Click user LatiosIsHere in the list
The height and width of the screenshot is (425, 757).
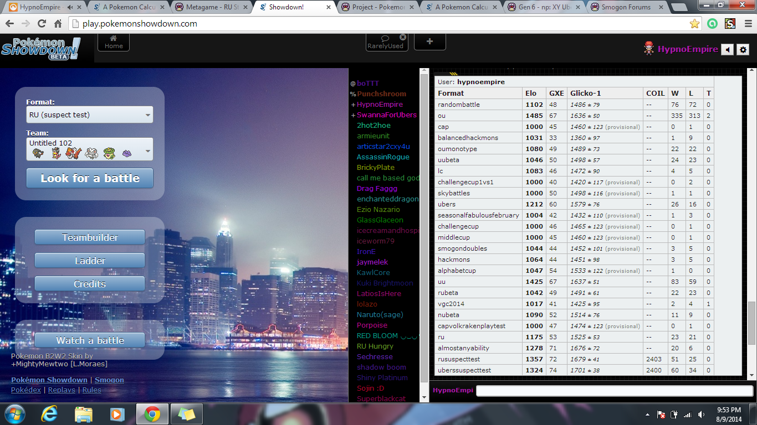click(379, 294)
